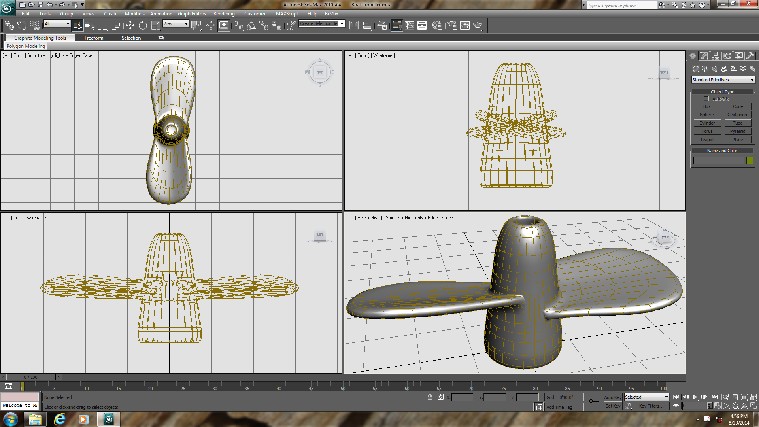This screenshot has width=759, height=427.
Task: Enable Auto Key animation mode
Action: click(613, 397)
